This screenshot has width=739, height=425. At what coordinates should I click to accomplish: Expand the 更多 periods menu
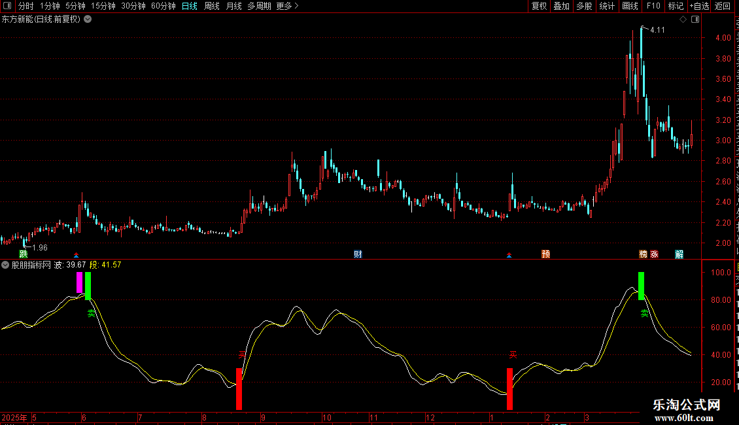tap(288, 6)
